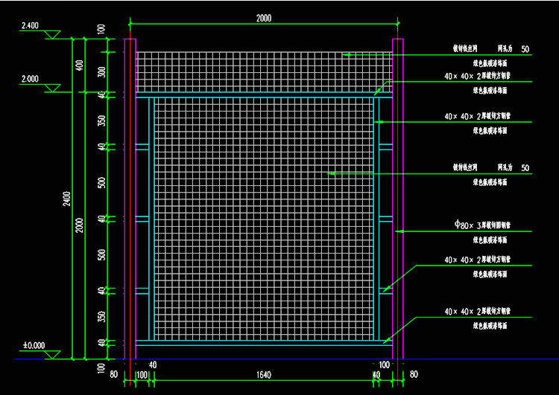559x395 pixels.
Task: Click the 1640 bottom dimension text
Action: [263, 374]
